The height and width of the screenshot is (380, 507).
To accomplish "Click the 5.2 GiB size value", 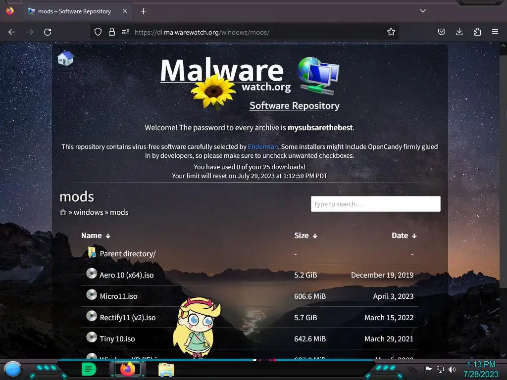I will 305,275.
